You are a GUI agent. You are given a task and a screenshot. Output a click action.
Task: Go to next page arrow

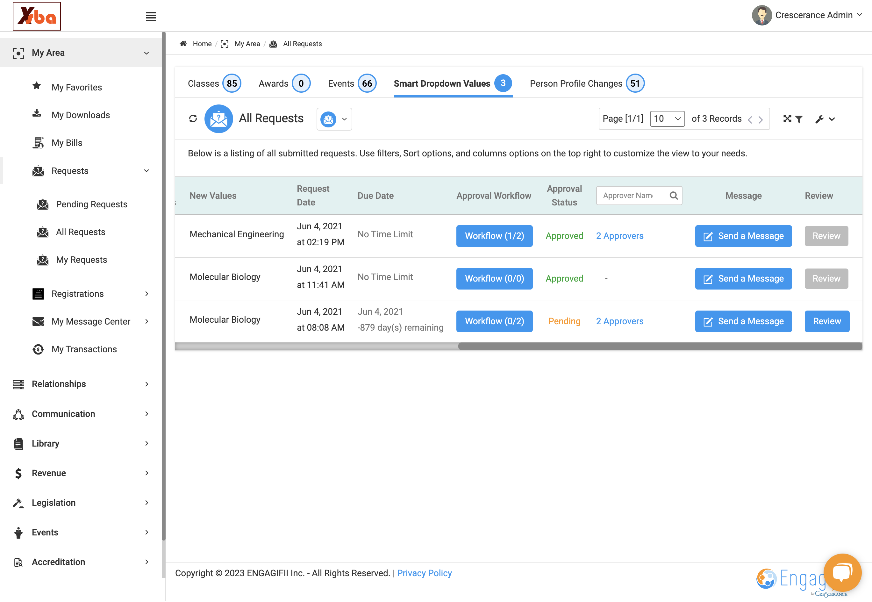click(x=761, y=119)
